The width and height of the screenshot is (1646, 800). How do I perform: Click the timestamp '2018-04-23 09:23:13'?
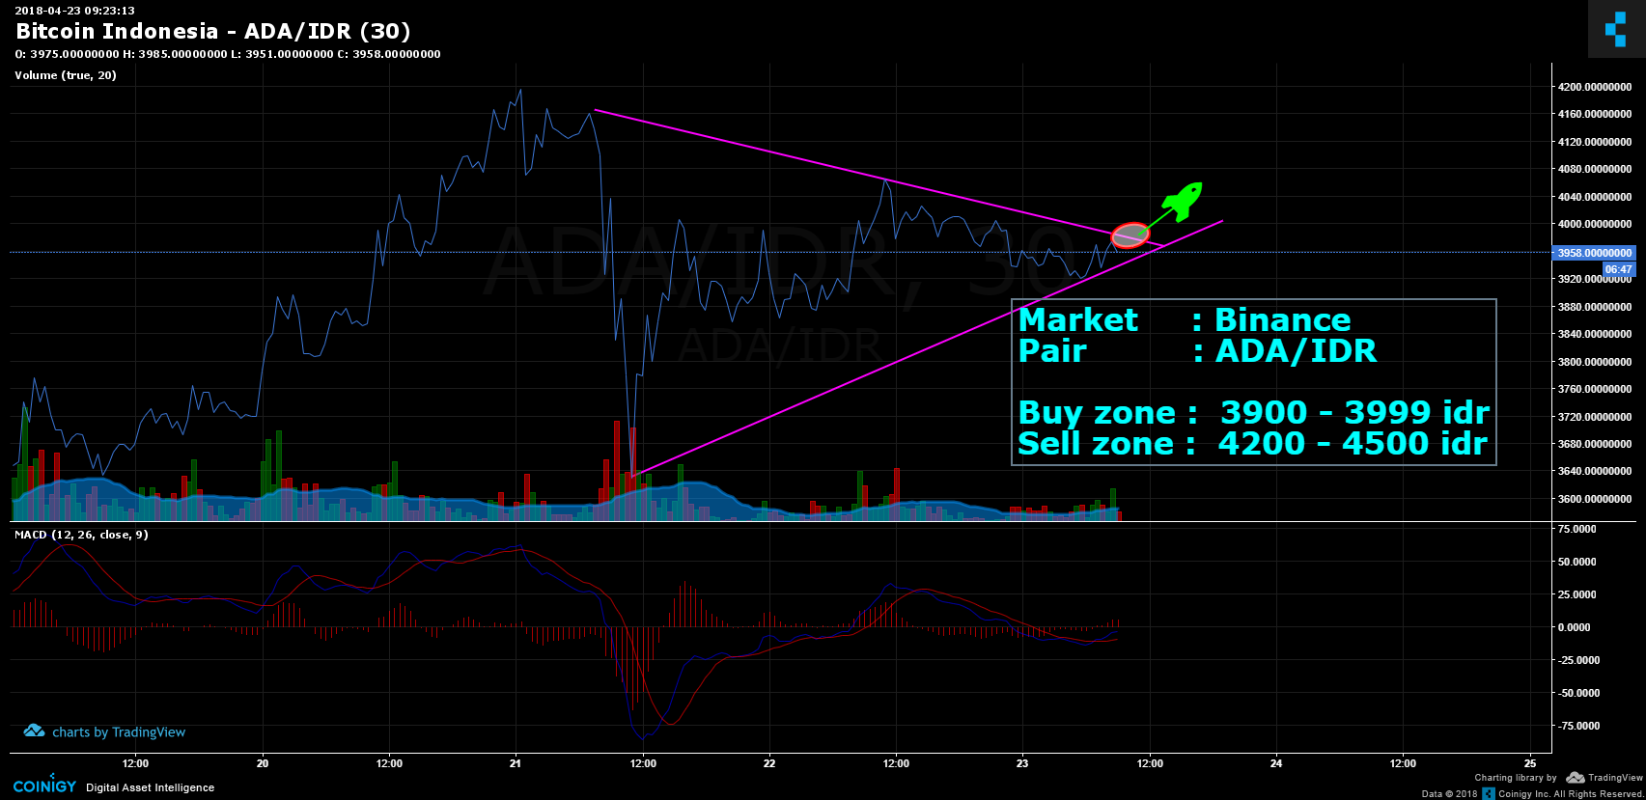coord(74,11)
